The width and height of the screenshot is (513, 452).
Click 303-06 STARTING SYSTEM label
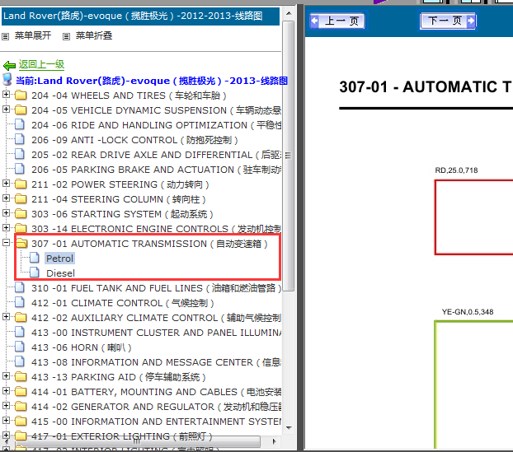click(122, 214)
